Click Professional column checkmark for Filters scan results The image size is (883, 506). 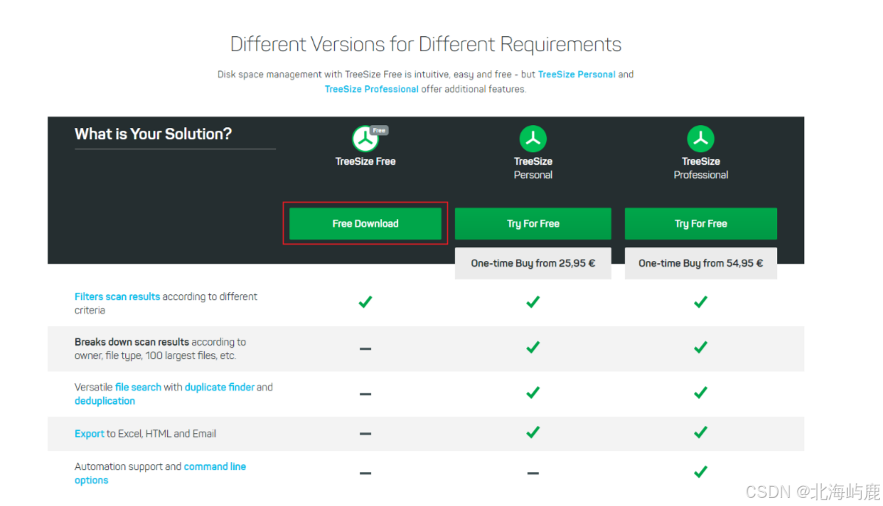click(701, 302)
